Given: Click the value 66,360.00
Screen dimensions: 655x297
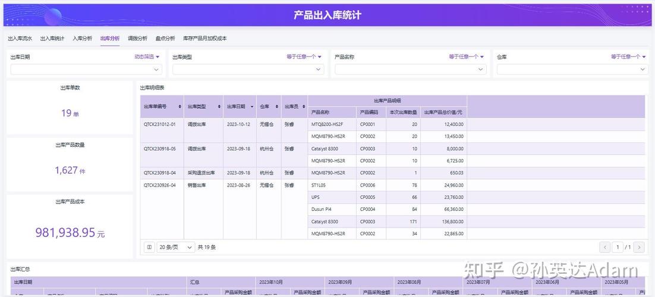Looking at the screenshot, I should (x=454, y=209).
